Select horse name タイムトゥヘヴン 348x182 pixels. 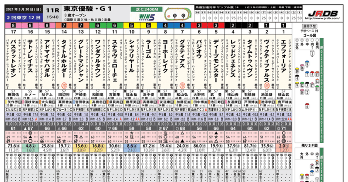point(250,58)
